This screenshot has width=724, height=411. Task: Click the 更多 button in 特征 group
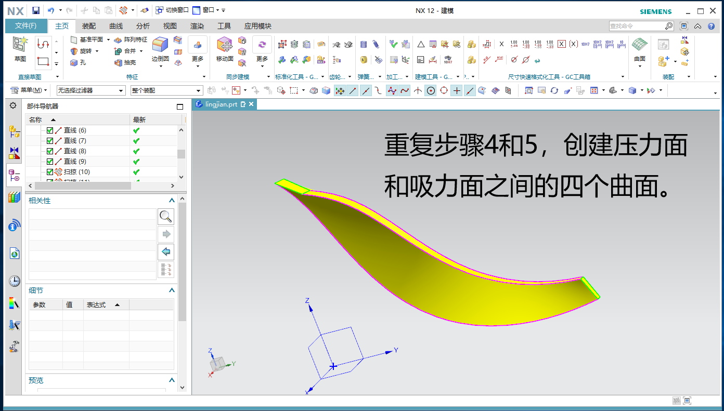(x=198, y=49)
